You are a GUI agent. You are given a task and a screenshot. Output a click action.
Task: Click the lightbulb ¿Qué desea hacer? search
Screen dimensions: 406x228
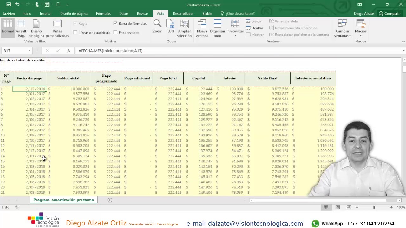[x=237, y=14]
